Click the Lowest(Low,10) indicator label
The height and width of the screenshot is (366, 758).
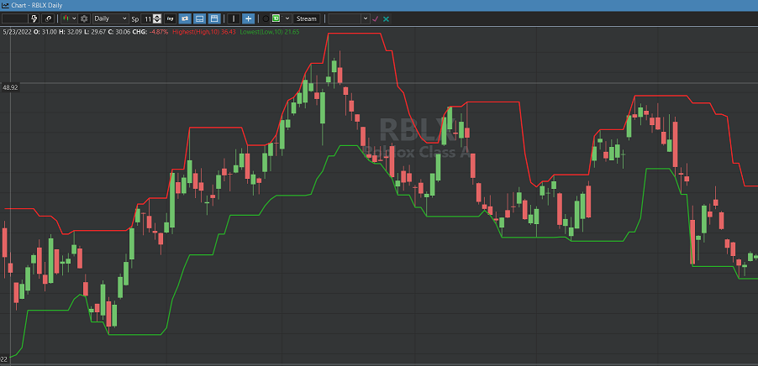pos(270,32)
